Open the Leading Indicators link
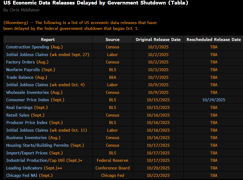The image size is (243, 180). tap(24, 168)
